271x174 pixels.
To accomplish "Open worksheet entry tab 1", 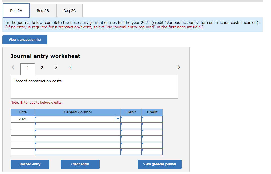I will coord(28,68).
